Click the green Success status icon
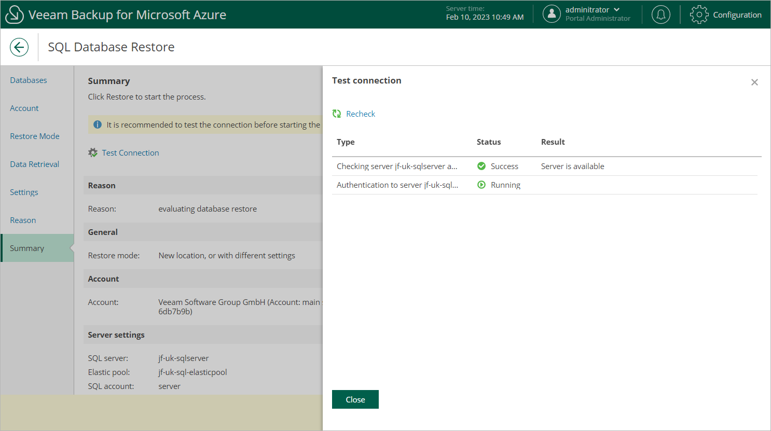Screen dimensions: 771x431 [481, 166]
